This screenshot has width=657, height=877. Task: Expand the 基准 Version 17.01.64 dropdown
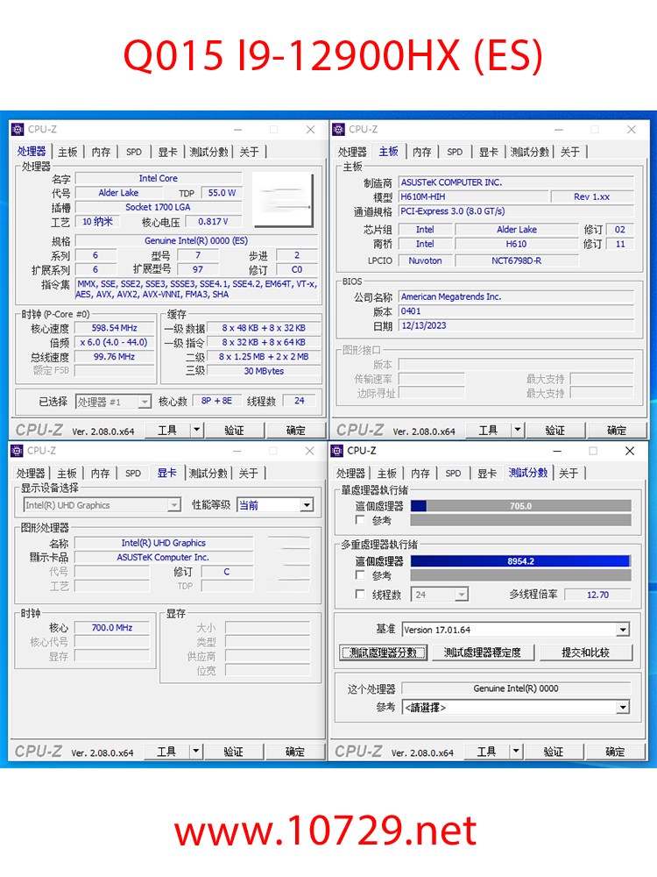point(622,630)
